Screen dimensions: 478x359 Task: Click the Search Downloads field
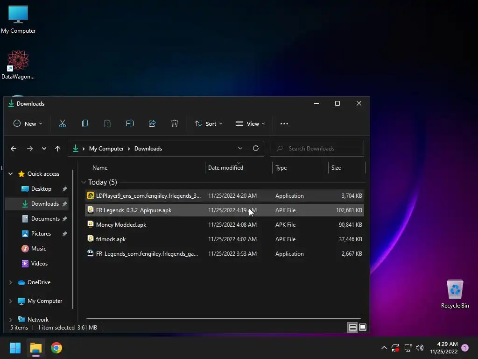click(x=317, y=149)
